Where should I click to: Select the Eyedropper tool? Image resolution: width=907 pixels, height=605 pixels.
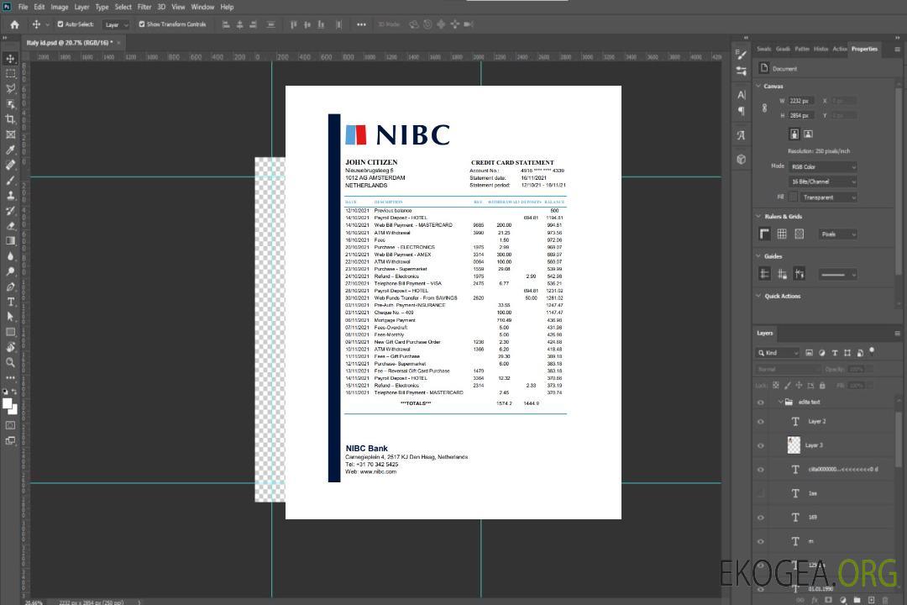coord(10,150)
